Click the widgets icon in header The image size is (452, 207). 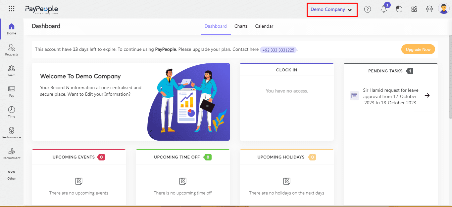click(414, 9)
